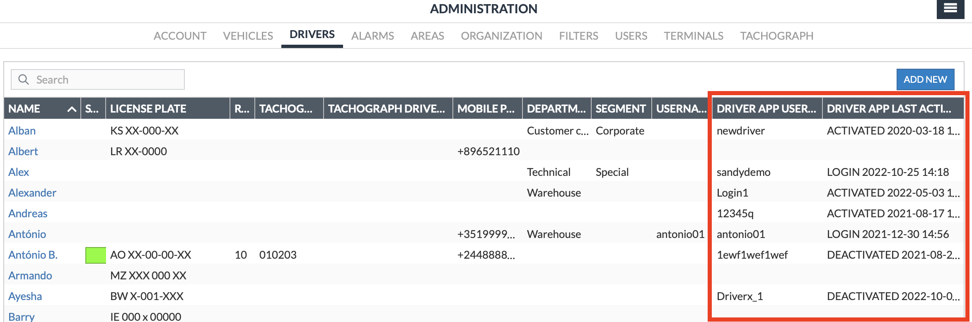The height and width of the screenshot is (322, 972).
Task: Open driver Armando link
Action: 30,276
